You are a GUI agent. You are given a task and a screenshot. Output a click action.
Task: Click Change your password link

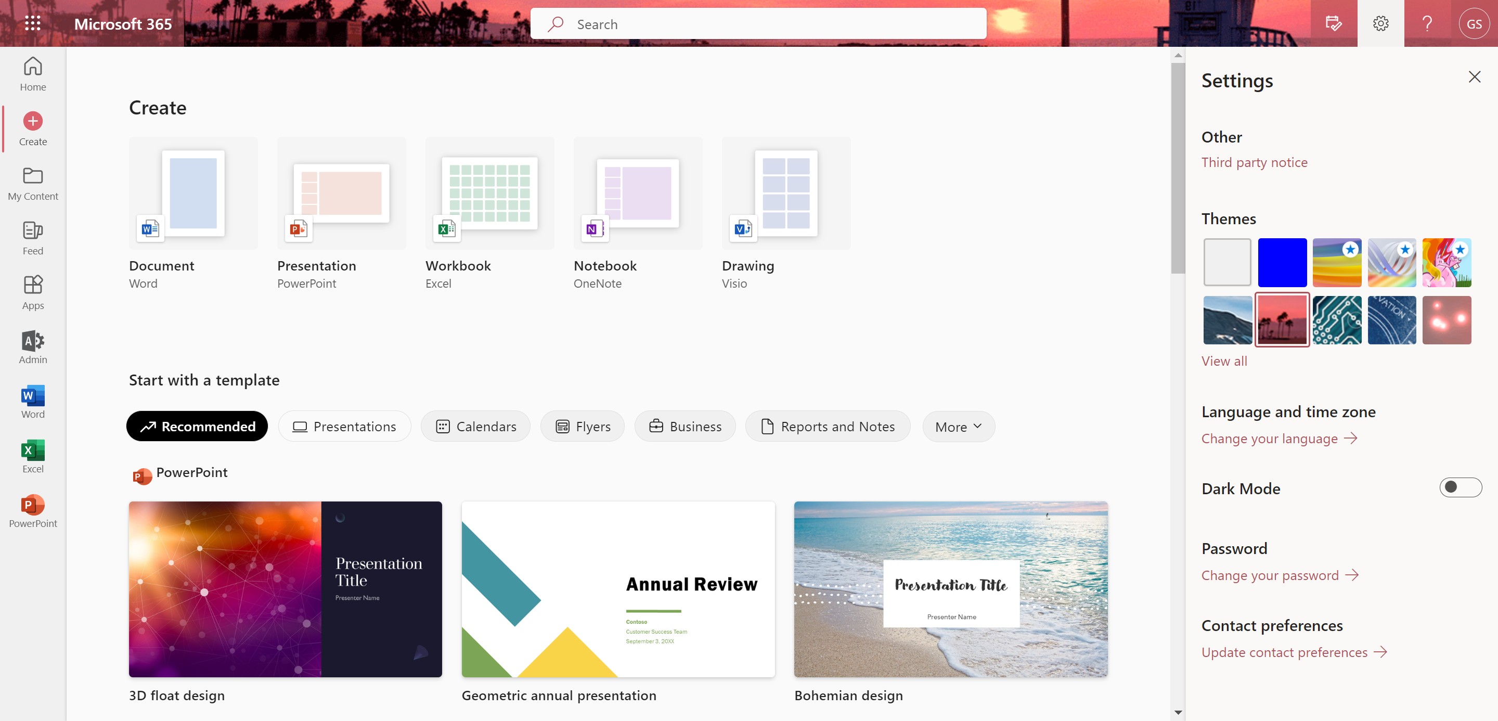(1280, 575)
